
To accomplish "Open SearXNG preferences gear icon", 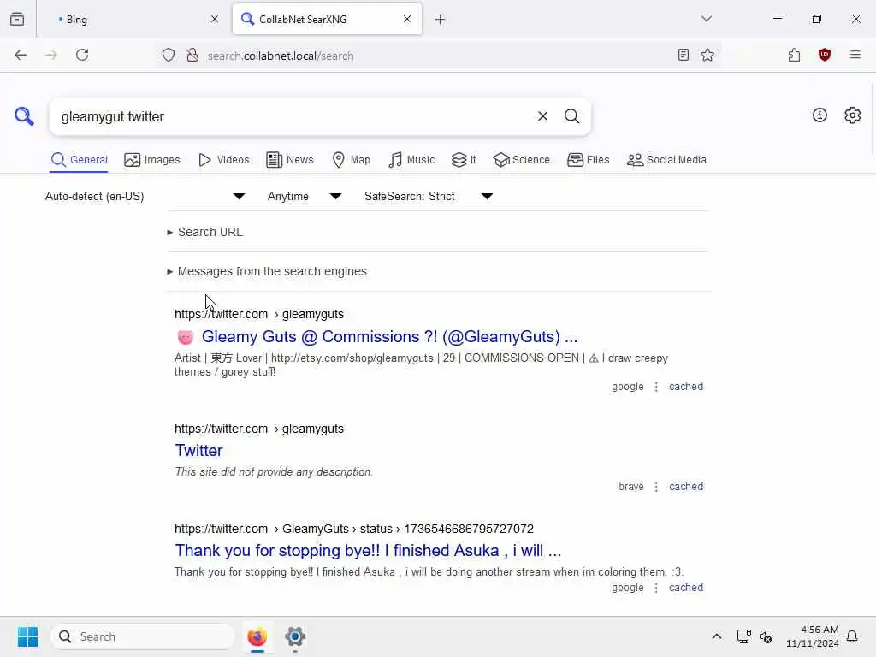I will point(852,115).
